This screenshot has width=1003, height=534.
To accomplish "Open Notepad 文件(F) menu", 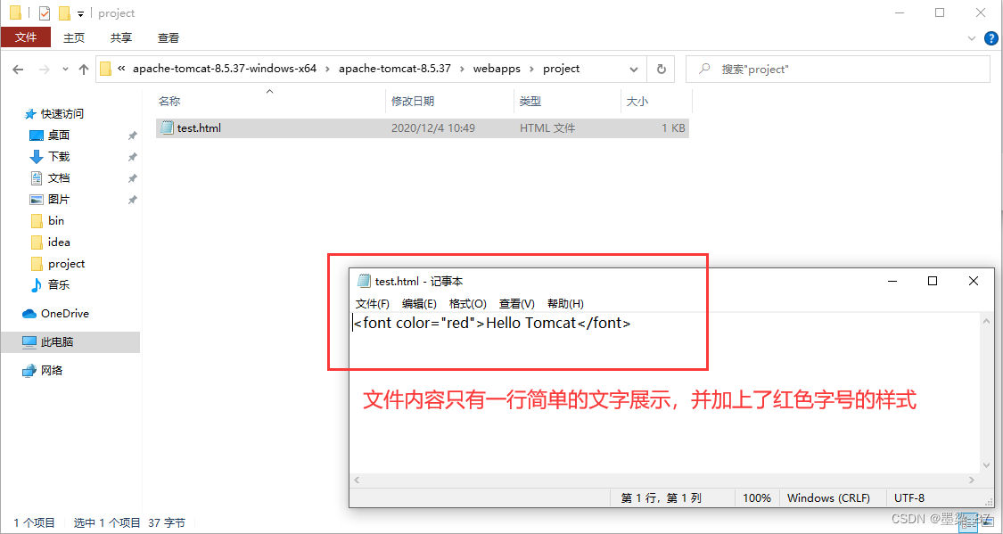I will click(x=373, y=304).
